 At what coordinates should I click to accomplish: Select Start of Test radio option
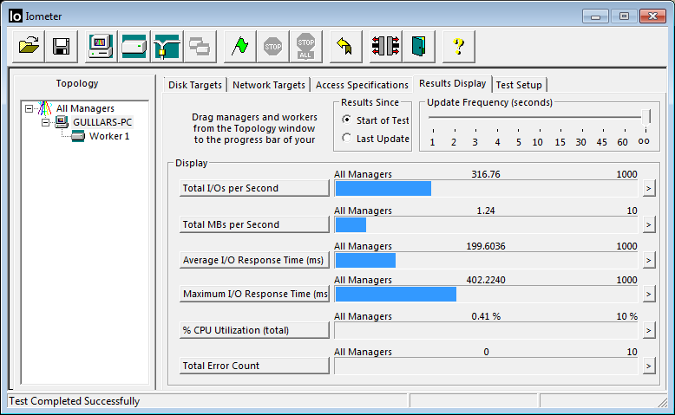coord(346,120)
